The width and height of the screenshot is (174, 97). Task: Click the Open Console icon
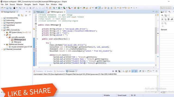tap(148, 71)
